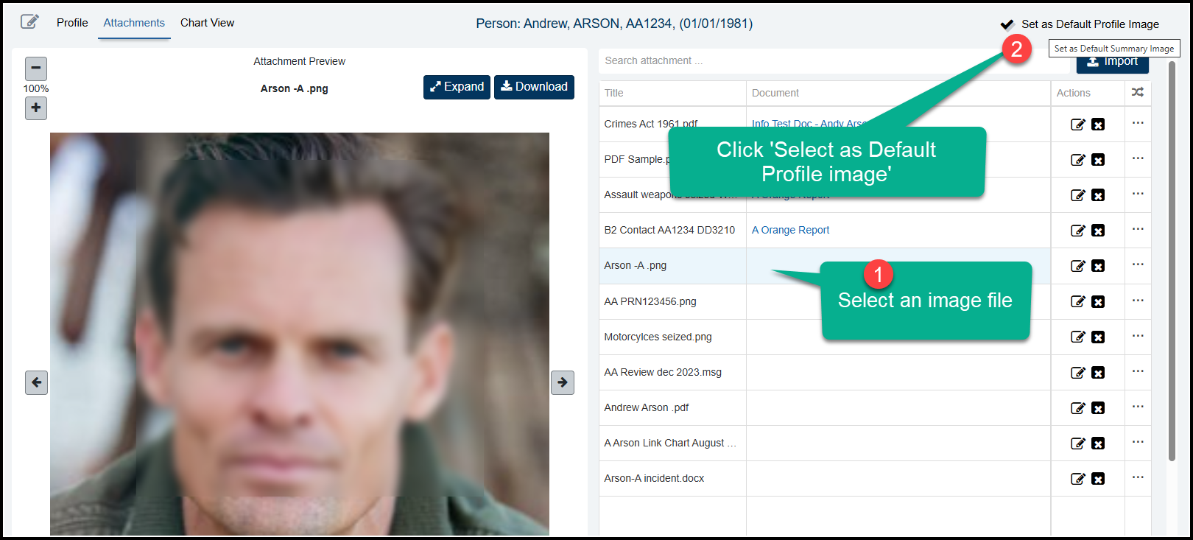Screen dimensions: 1193x540
Task: Zoom in preview with plus button
Action: click(35, 108)
